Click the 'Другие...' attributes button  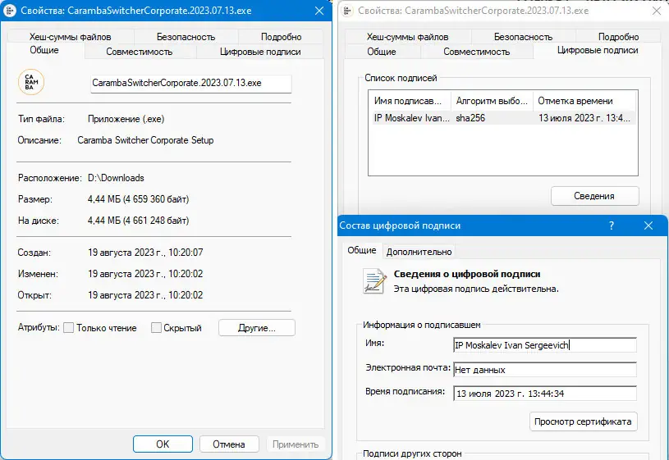pos(257,328)
